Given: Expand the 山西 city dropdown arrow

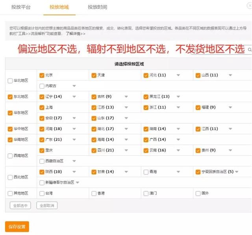Looking at the screenshot, I should [230, 75].
